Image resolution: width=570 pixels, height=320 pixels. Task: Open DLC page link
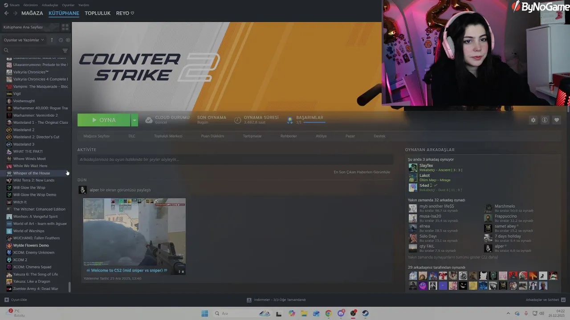tap(132, 136)
